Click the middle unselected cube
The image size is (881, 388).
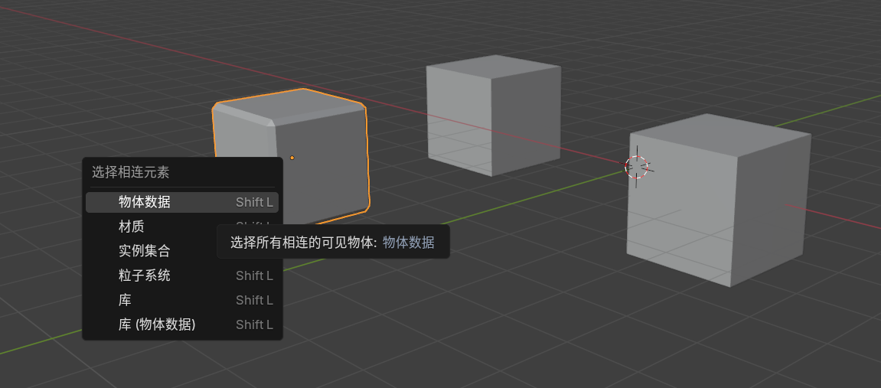tap(494, 115)
